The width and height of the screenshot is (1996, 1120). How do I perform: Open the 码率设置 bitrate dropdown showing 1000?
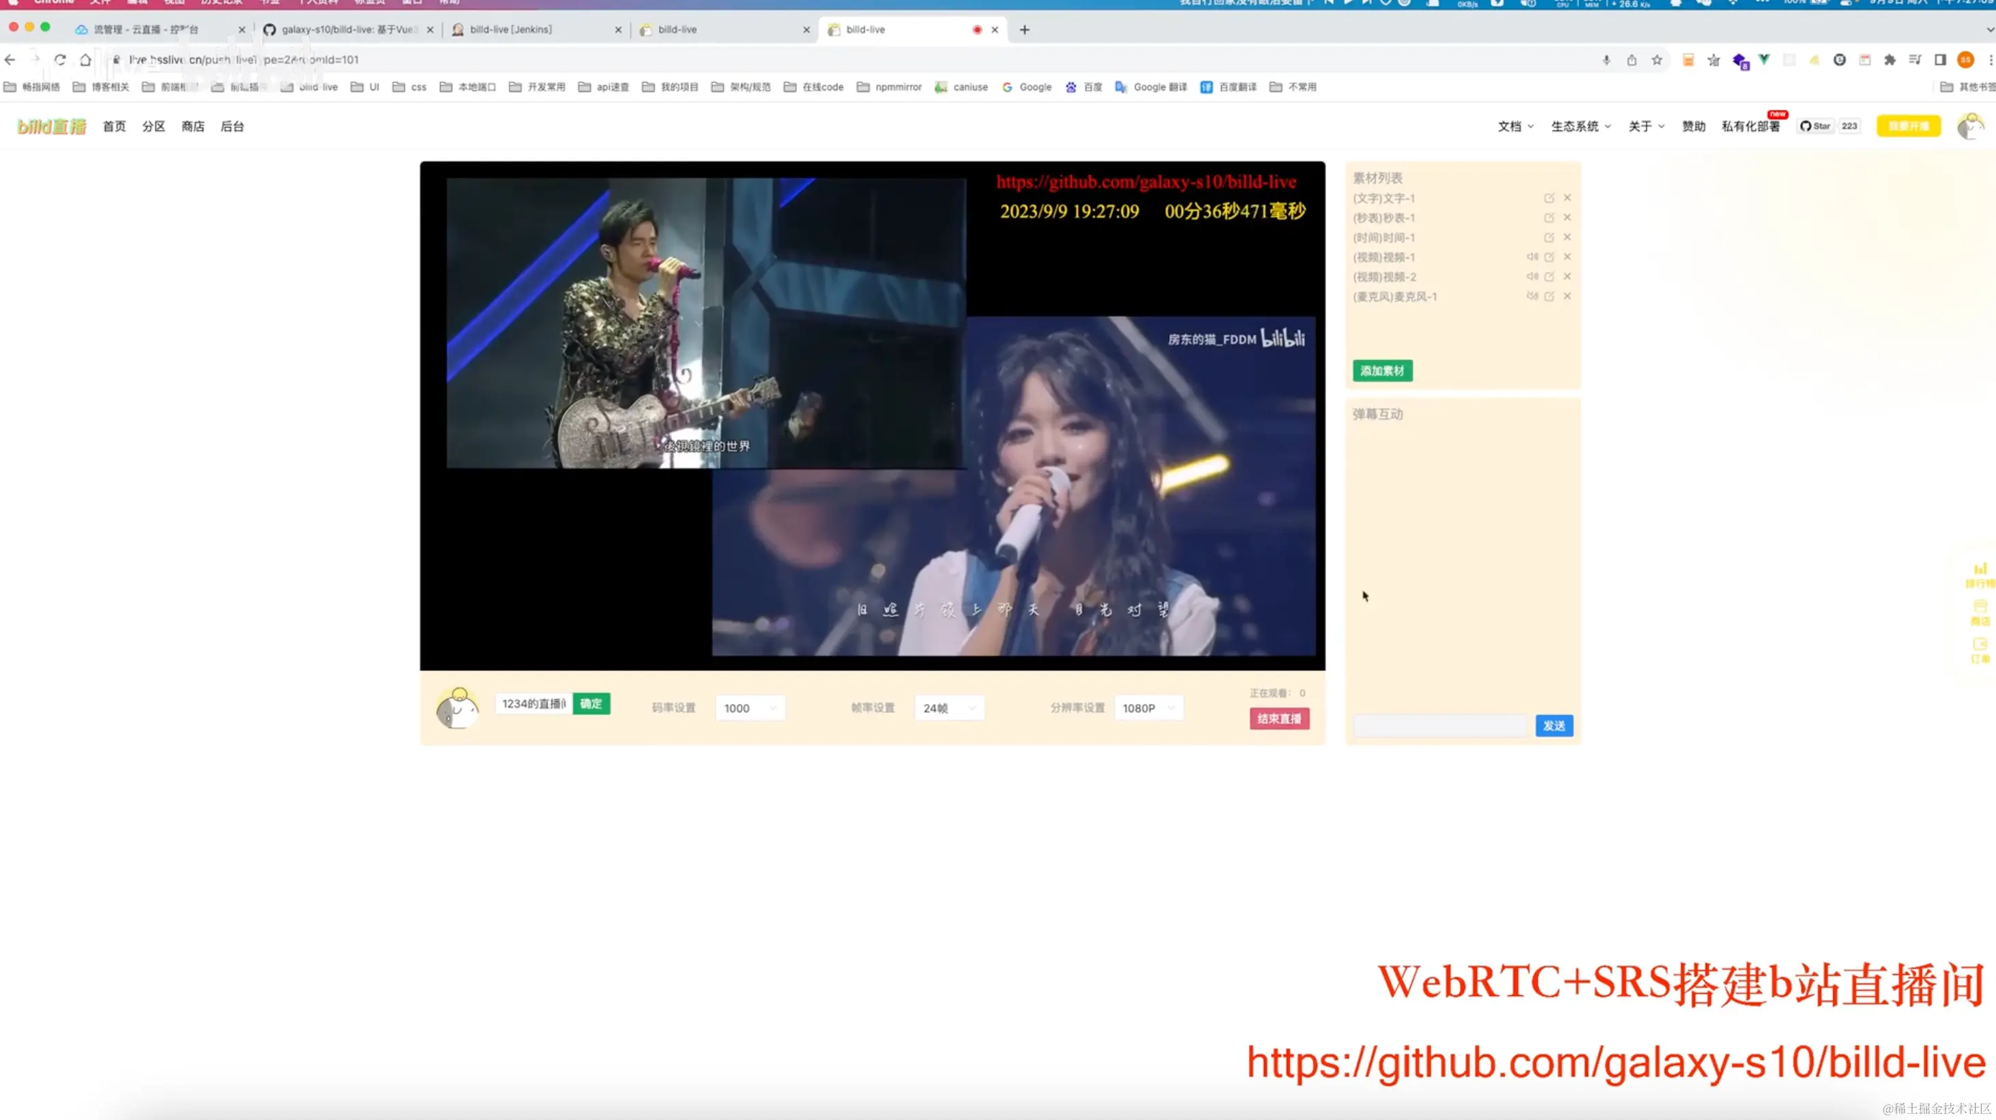click(x=750, y=708)
